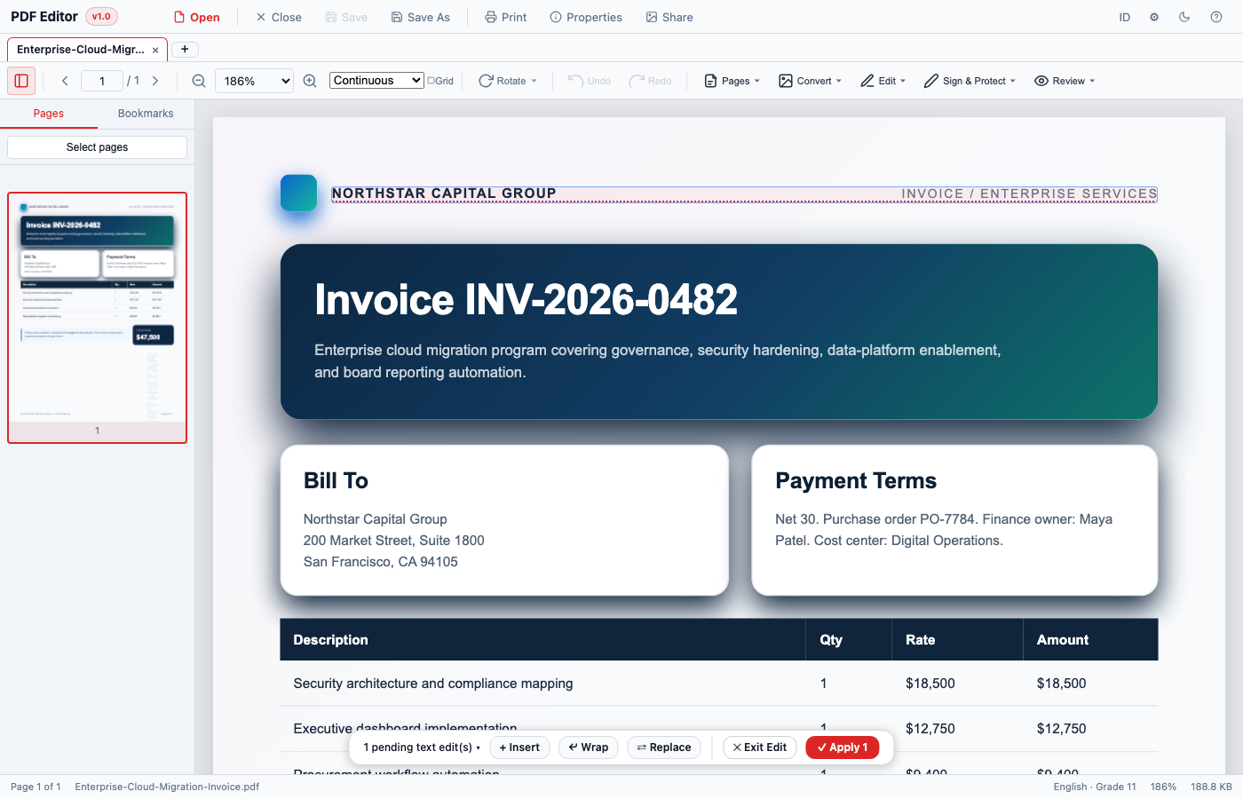This screenshot has height=799, width=1243.
Task: Click Exit Edit
Action: point(760,748)
